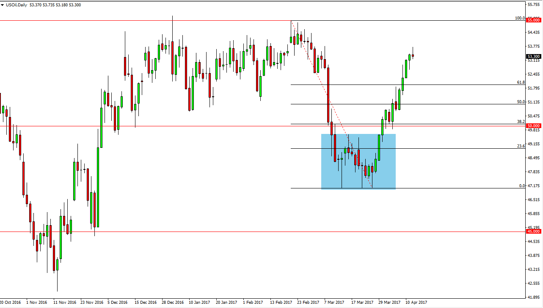Click the 55.755 price scale value
Viewport: 543px width, 308px height.
pos(533,5)
